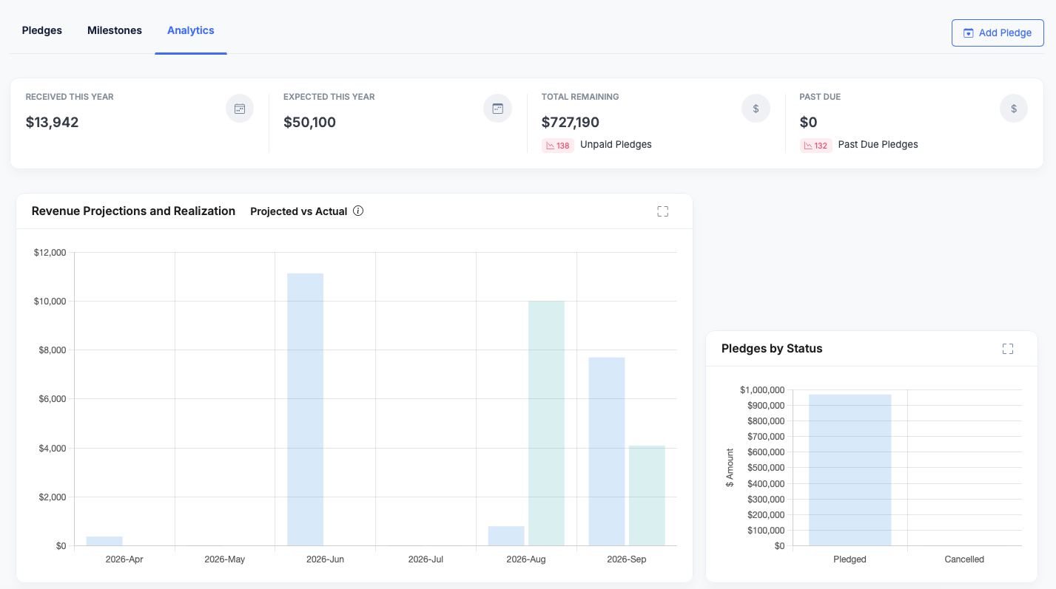Click the Add Pledge button
The width and height of the screenshot is (1056, 589).
pyautogui.click(x=998, y=33)
